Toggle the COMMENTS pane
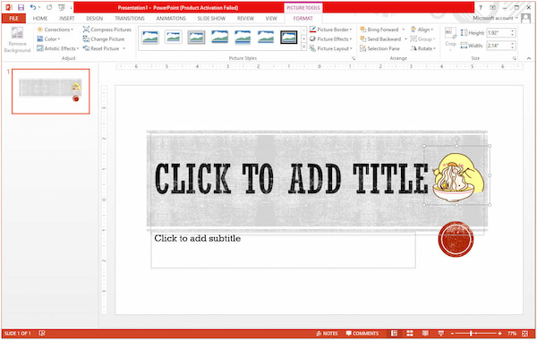Viewport: 537px width, 340px height. [362, 333]
